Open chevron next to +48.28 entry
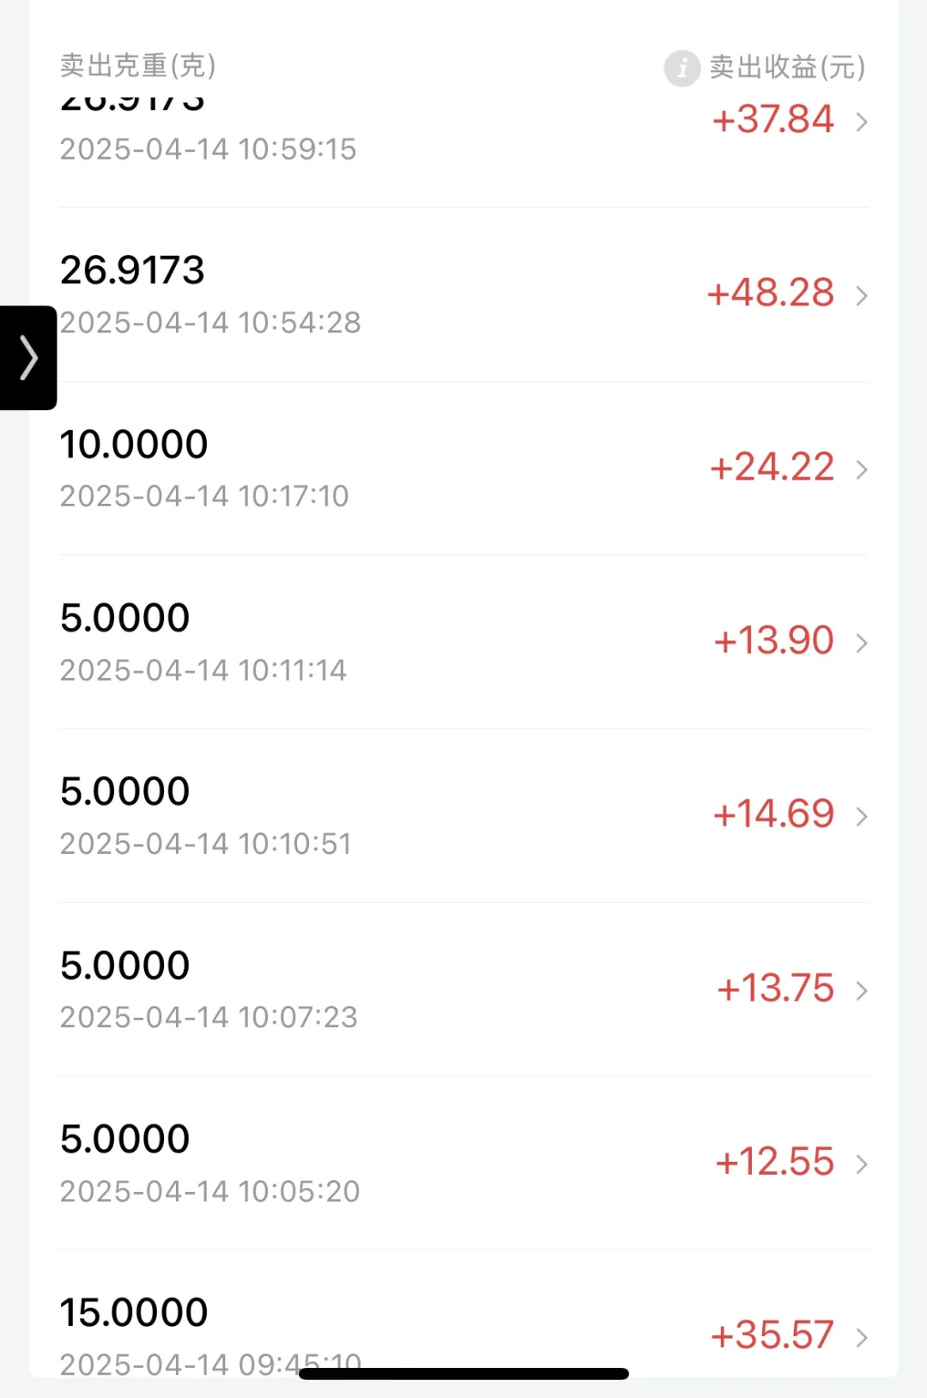The width and height of the screenshot is (927, 1398). tap(862, 296)
